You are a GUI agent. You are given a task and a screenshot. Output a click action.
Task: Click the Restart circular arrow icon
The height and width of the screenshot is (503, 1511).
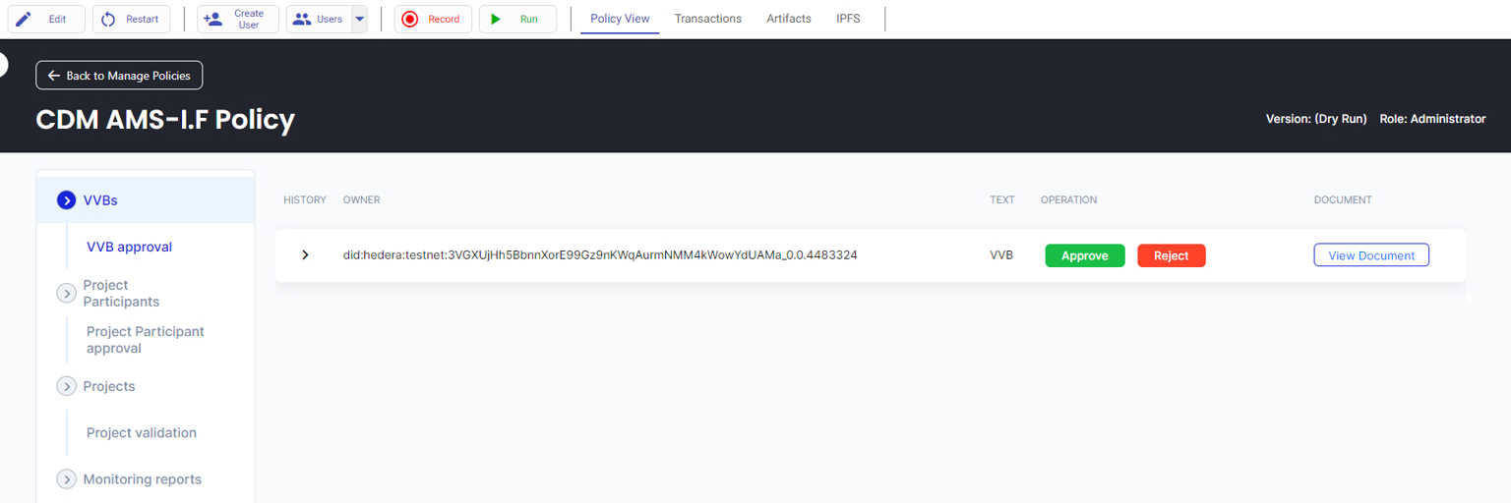tap(108, 19)
